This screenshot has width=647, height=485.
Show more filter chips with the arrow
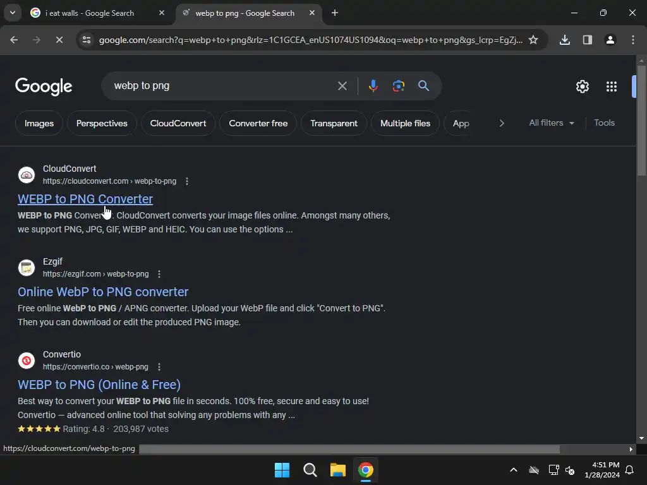pos(501,123)
